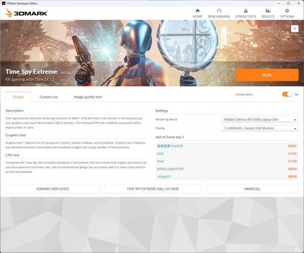Toggle the Include demo switch

tap(287, 94)
